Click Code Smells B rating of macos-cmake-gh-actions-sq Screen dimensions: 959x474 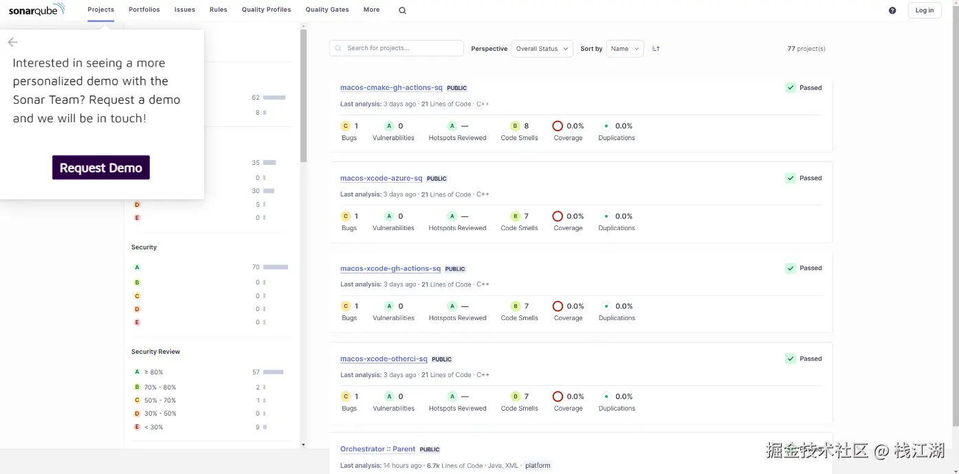coord(515,126)
